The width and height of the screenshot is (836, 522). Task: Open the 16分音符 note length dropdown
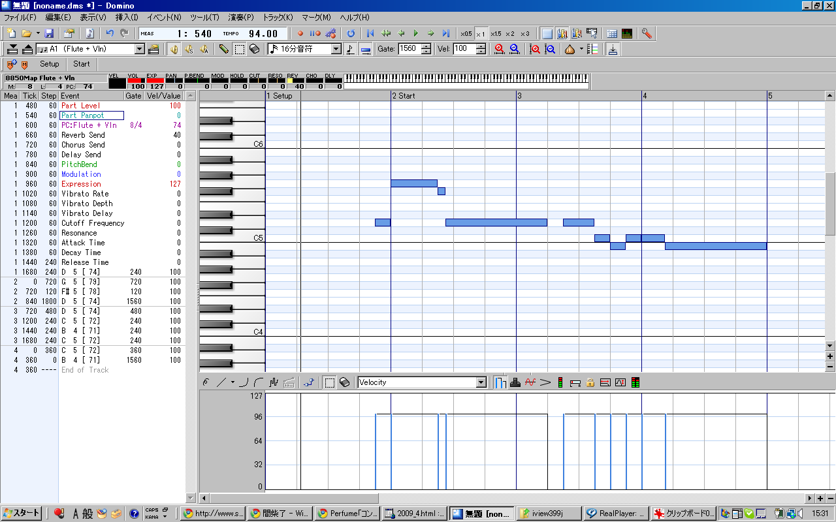[336, 49]
